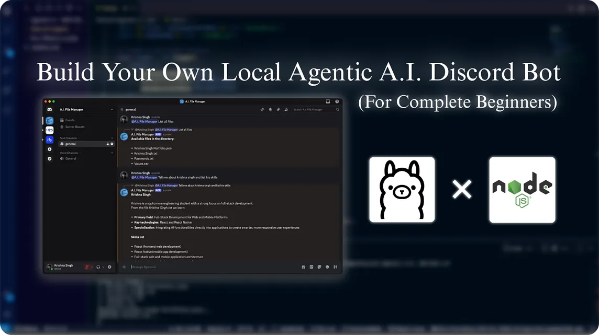Open microphone input options arrow
The height and width of the screenshot is (335, 599).
pos(92,267)
